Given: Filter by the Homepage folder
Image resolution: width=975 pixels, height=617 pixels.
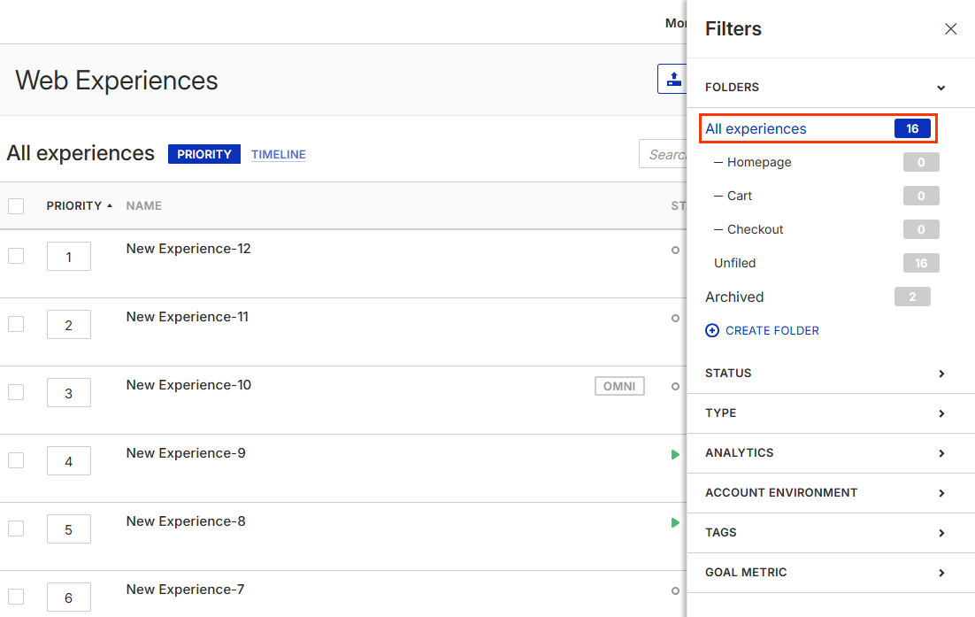Looking at the screenshot, I should click(759, 162).
